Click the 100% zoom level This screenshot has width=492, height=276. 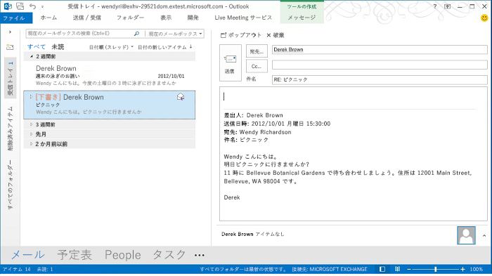point(477,269)
